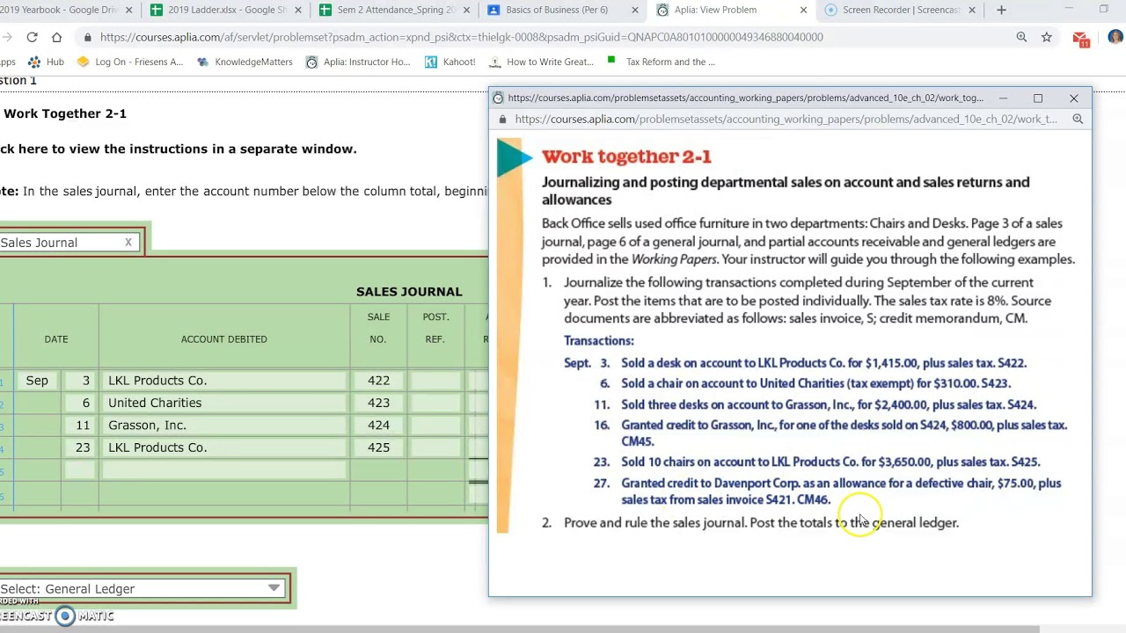
Task: Click the sale number 423 field
Action: pos(378,403)
